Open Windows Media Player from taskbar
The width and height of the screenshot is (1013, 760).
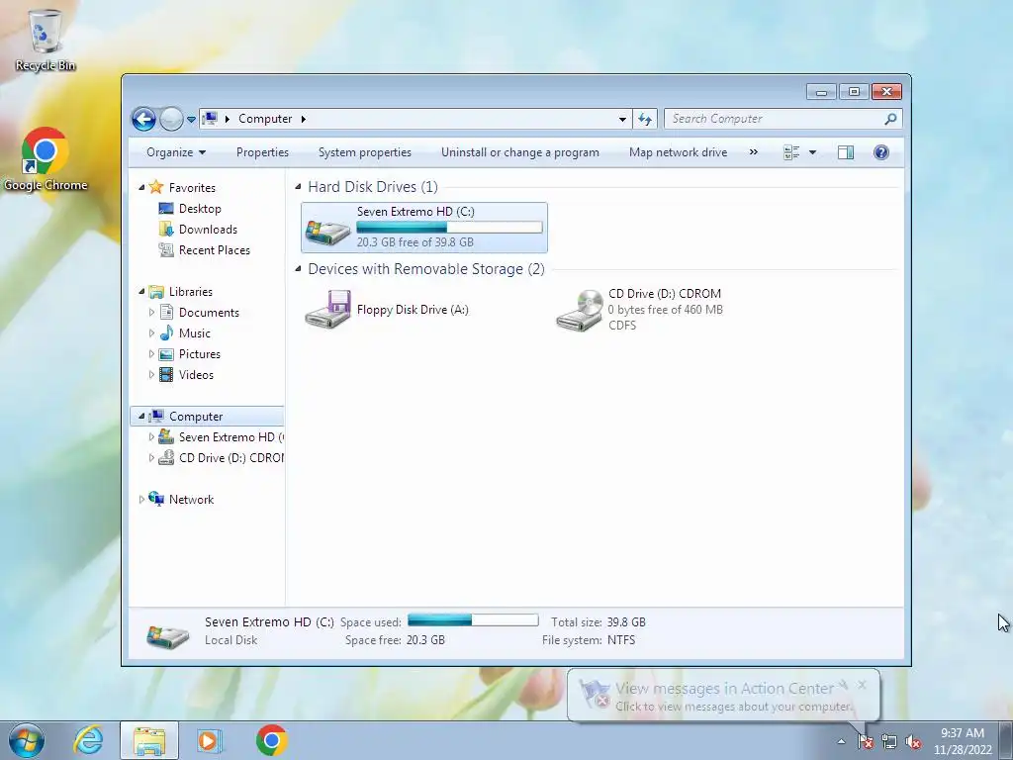point(210,740)
